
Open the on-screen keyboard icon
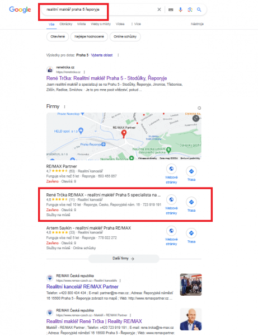[171, 10]
